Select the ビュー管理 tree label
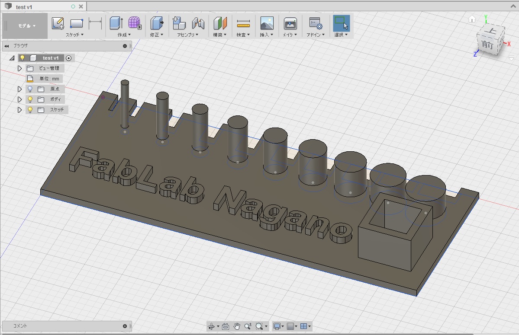Viewport: 519px width, 335px height. (x=49, y=68)
